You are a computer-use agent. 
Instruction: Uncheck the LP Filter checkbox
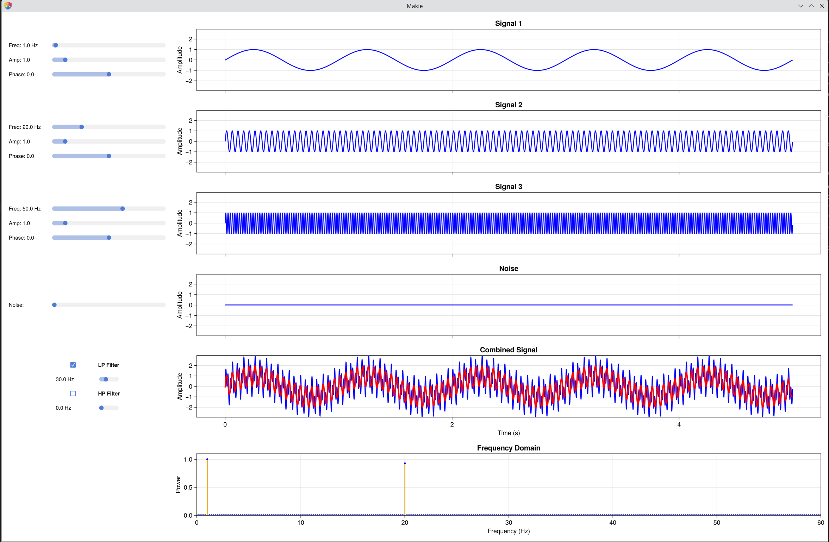73,365
